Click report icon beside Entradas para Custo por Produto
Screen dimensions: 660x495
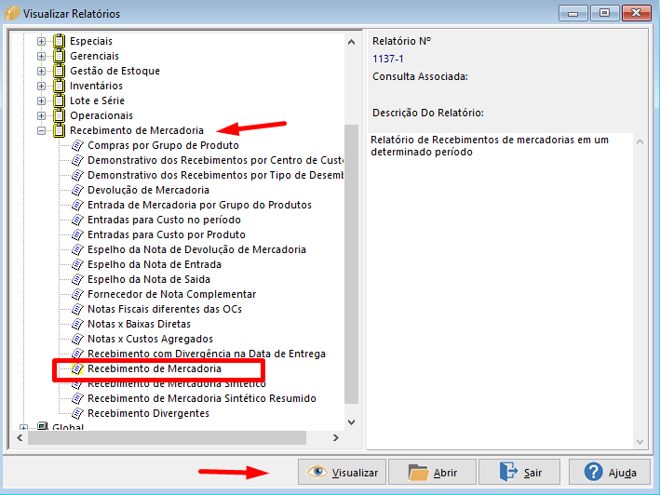click(77, 234)
